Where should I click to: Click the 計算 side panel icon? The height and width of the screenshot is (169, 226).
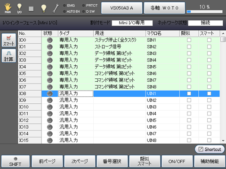pyautogui.click(x=9, y=56)
